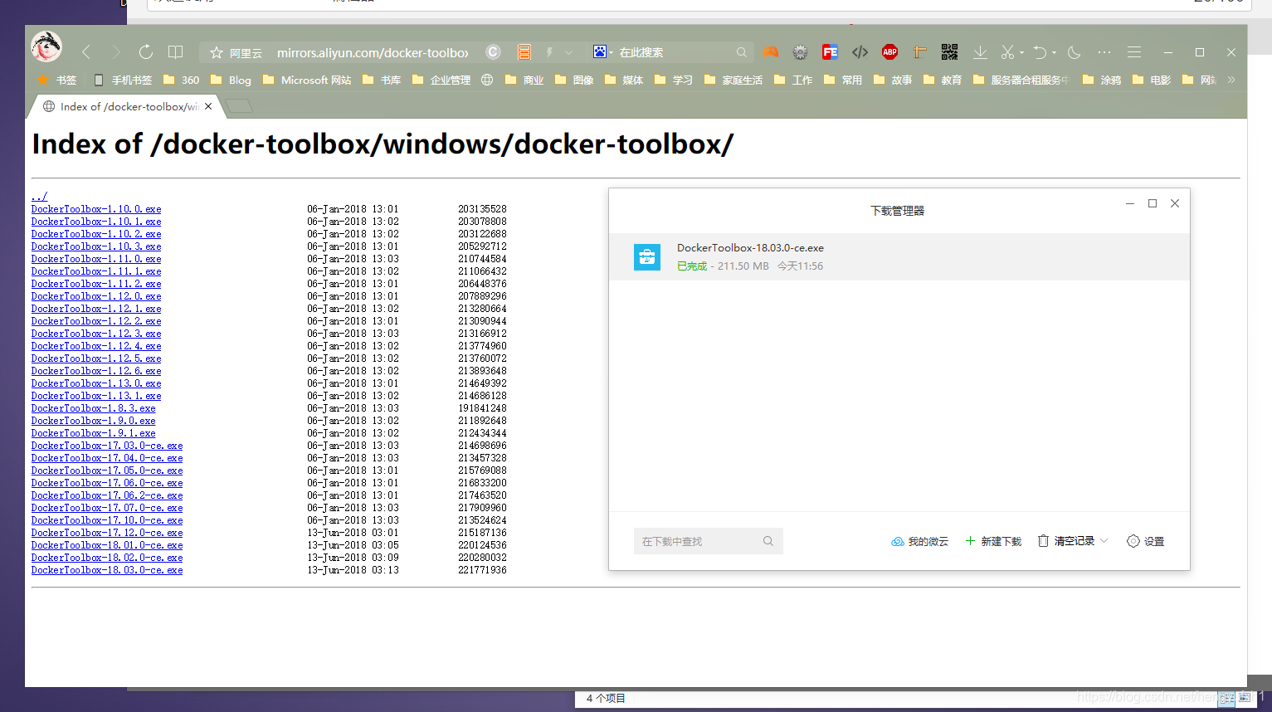The height and width of the screenshot is (712, 1272).
Task: Click the magnifier search icon in toolbar
Action: click(741, 52)
